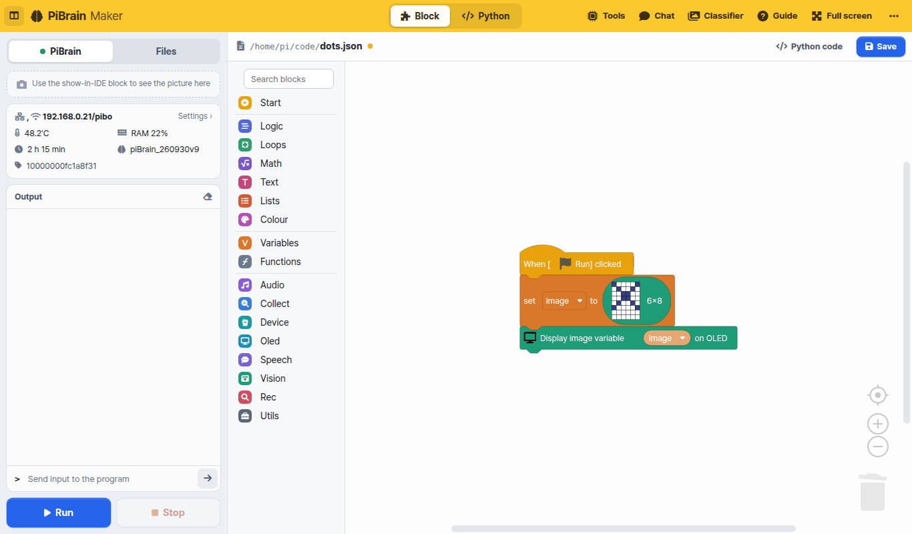Select the Files tab
Viewport: 912px width, 534px height.
pos(166,51)
